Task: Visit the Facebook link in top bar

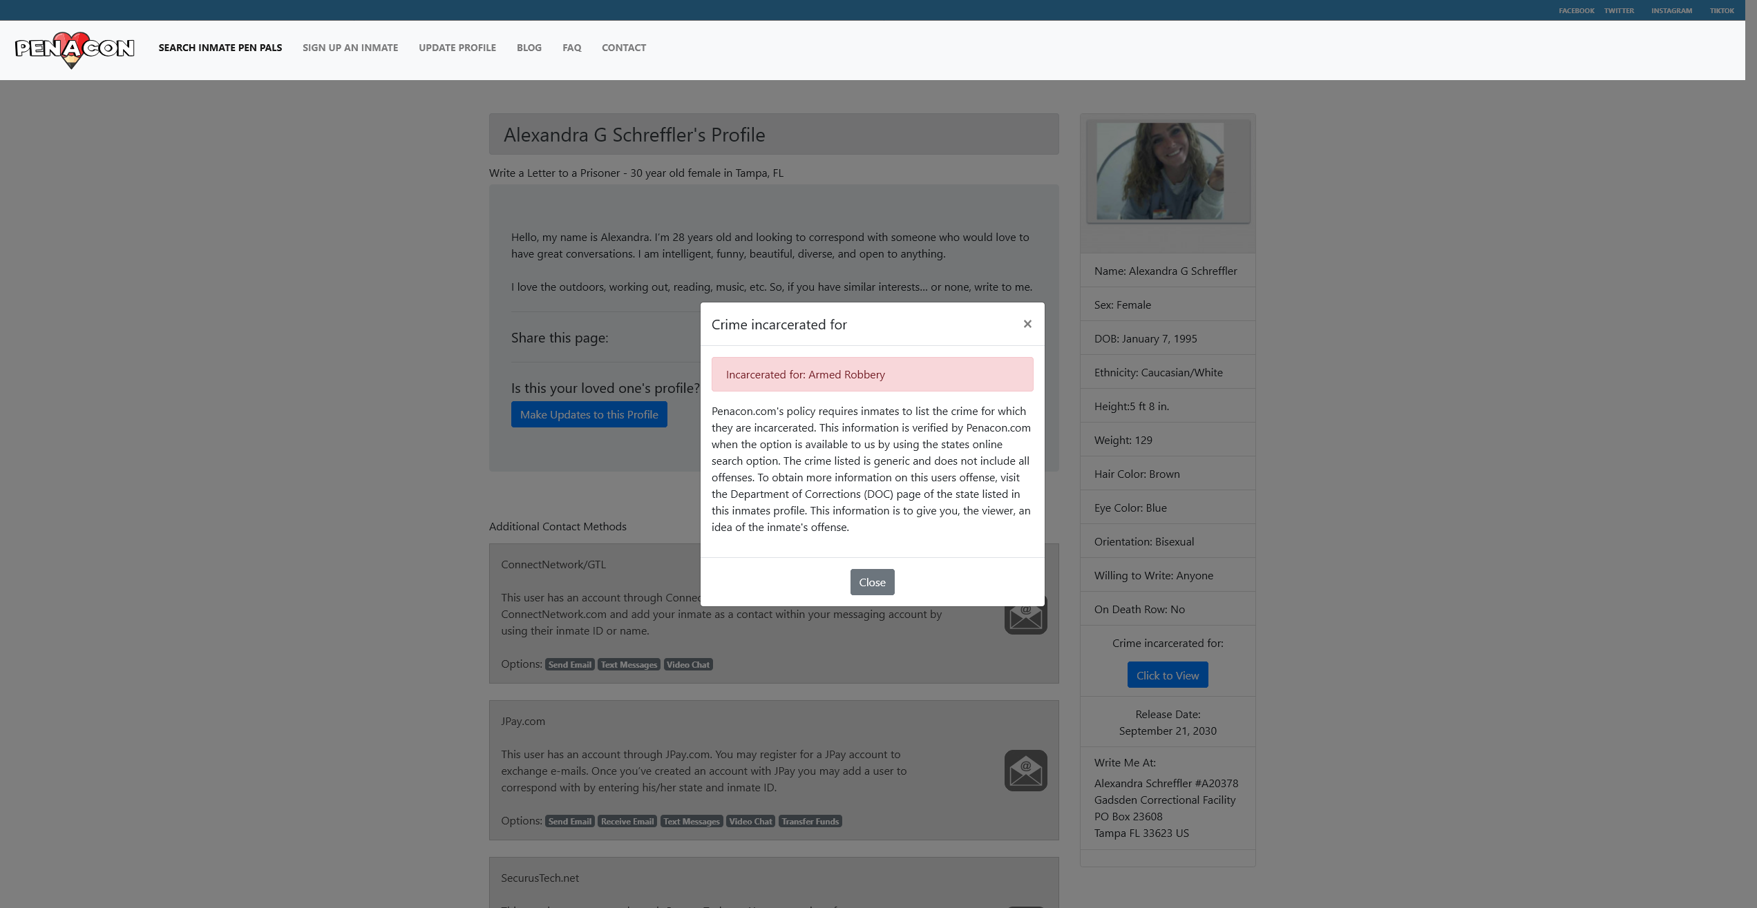Action: click(x=1575, y=10)
